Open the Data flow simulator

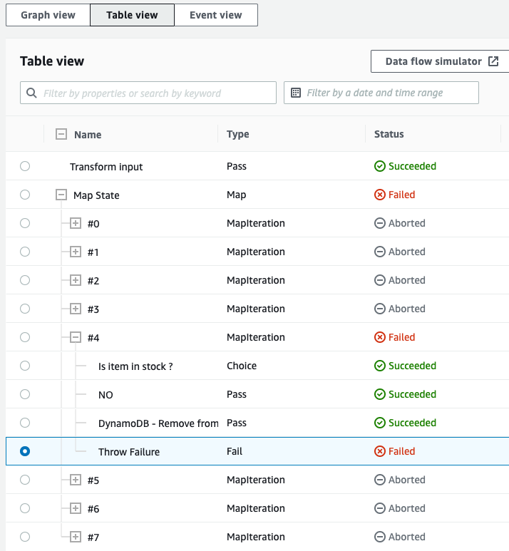[x=441, y=61]
